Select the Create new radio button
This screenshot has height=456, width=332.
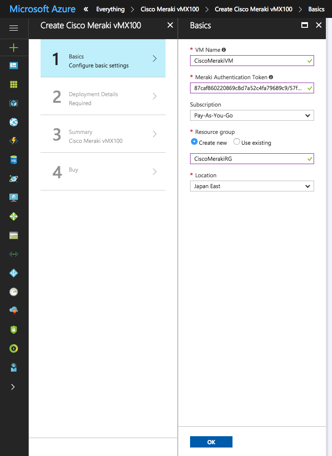(194, 141)
